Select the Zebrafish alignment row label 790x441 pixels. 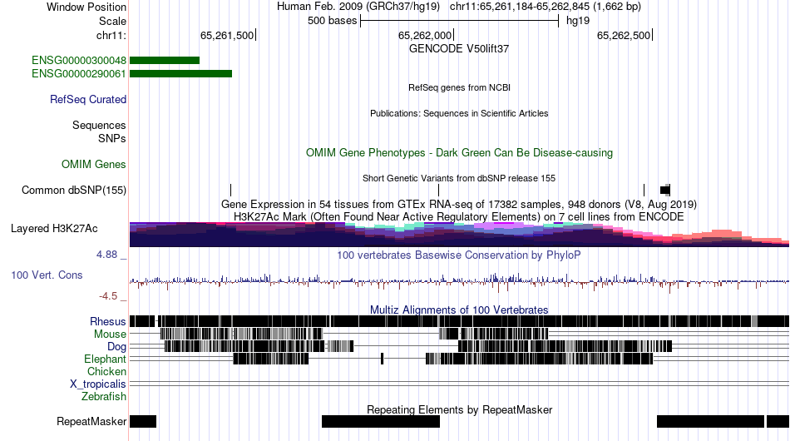[104, 397]
